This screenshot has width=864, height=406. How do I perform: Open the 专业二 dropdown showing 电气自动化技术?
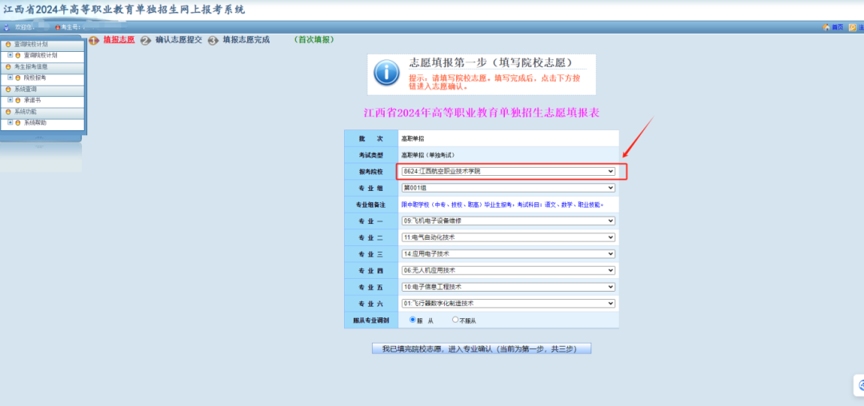pos(508,237)
